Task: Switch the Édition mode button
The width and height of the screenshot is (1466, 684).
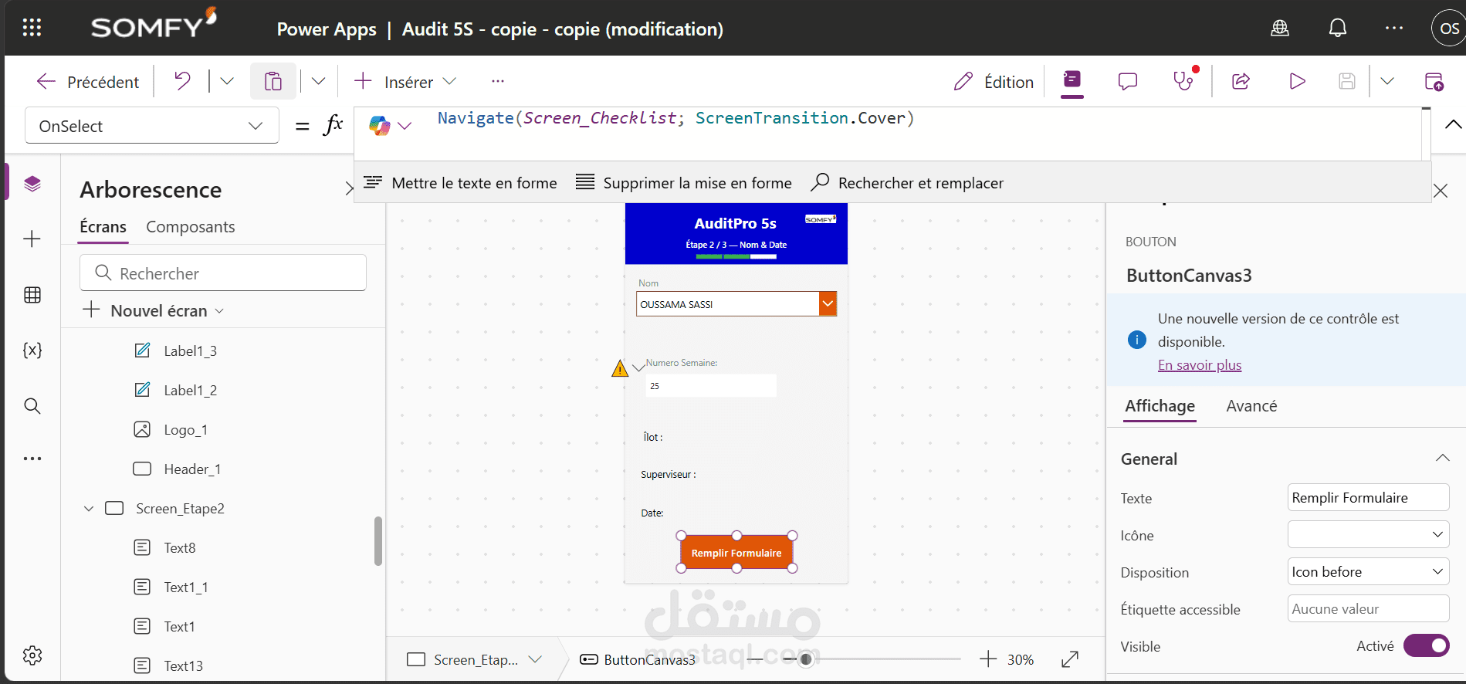Action: point(994,82)
